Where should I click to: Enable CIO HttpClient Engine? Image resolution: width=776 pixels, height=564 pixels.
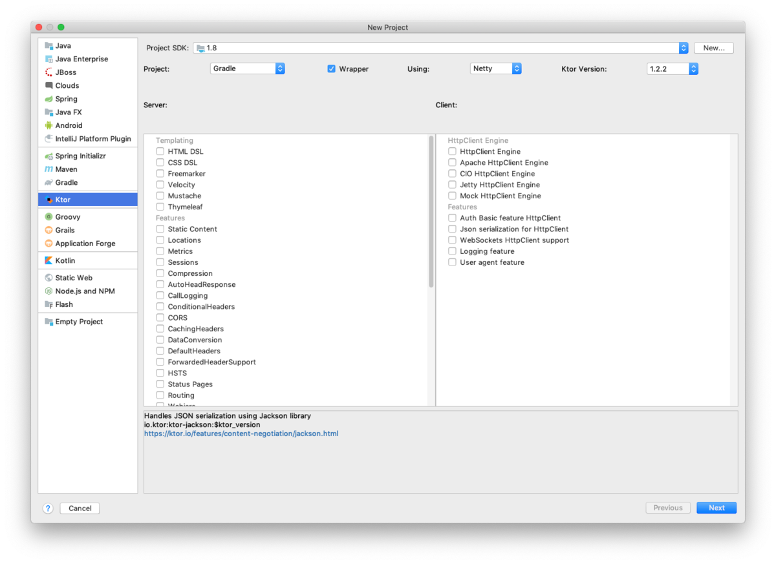pos(453,174)
